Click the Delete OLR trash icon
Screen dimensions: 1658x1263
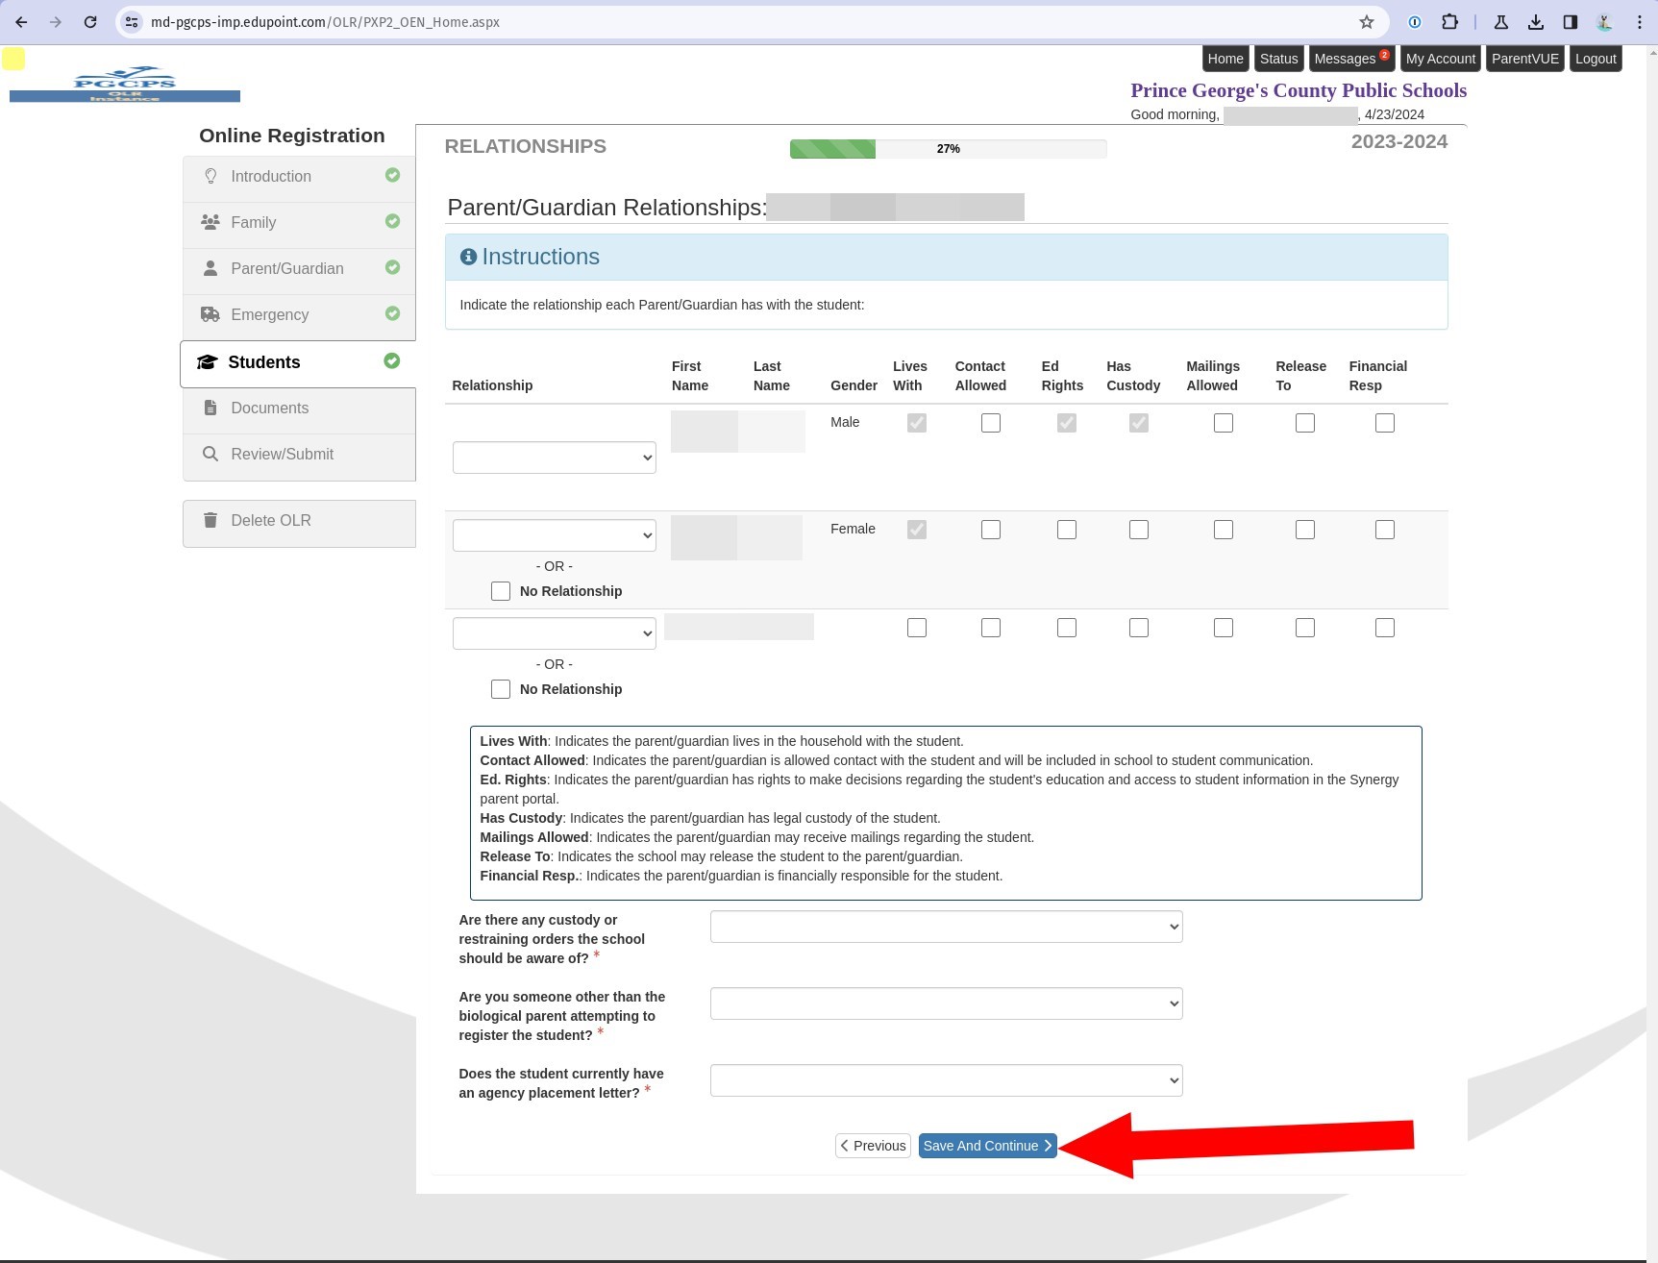[210, 520]
